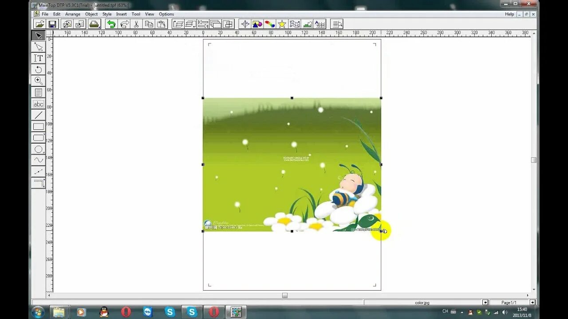Go to next page arrow button
The width and height of the screenshot is (568, 319).
[532, 303]
